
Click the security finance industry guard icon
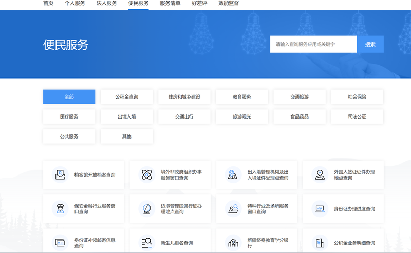point(61,208)
